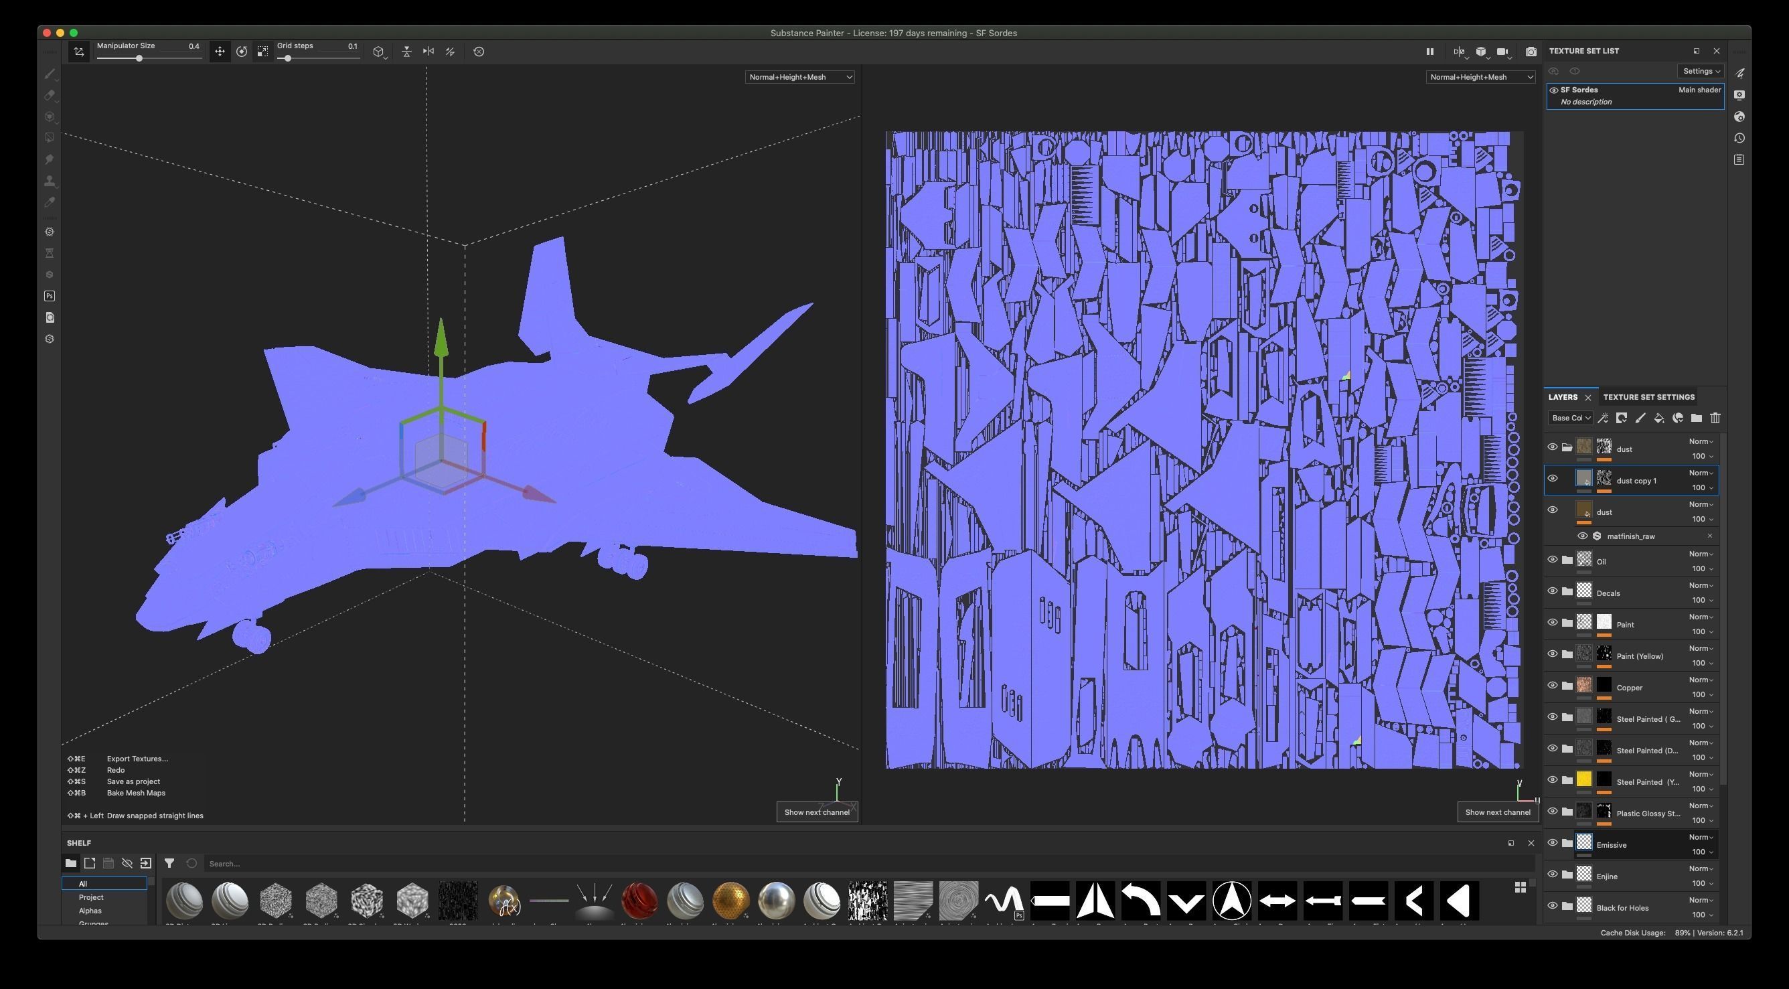
Task: Close the Layers tab with the X
Action: [x=1587, y=398]
